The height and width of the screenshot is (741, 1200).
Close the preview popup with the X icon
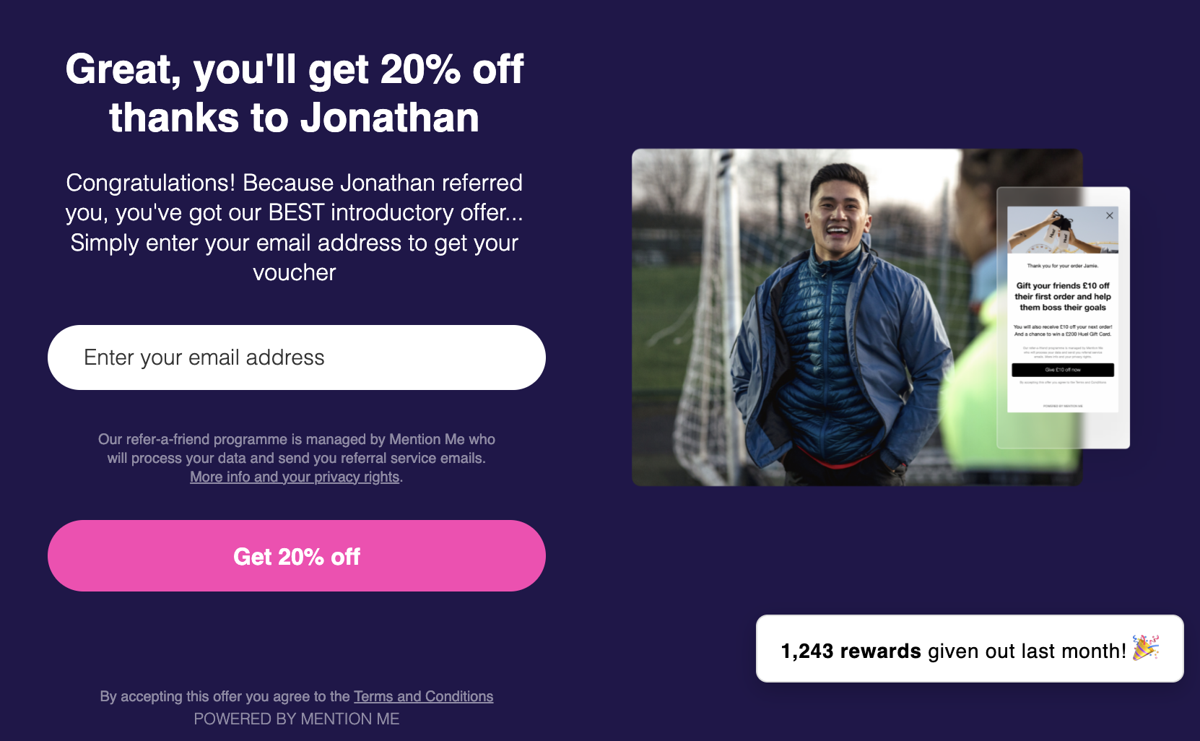[x=1110, y=215]
